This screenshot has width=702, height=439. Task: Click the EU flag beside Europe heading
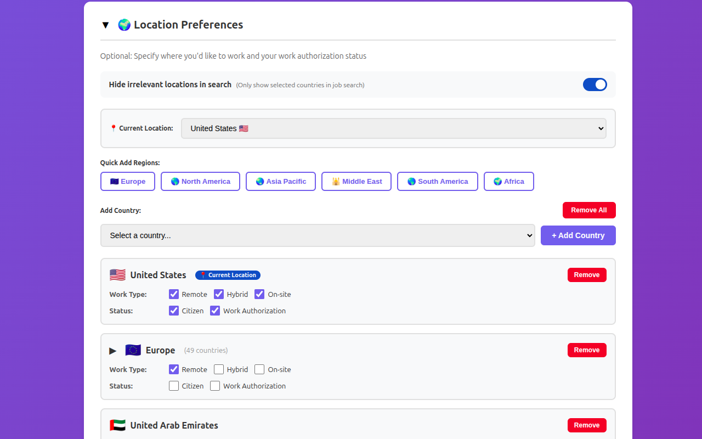(x=133, y=350)
